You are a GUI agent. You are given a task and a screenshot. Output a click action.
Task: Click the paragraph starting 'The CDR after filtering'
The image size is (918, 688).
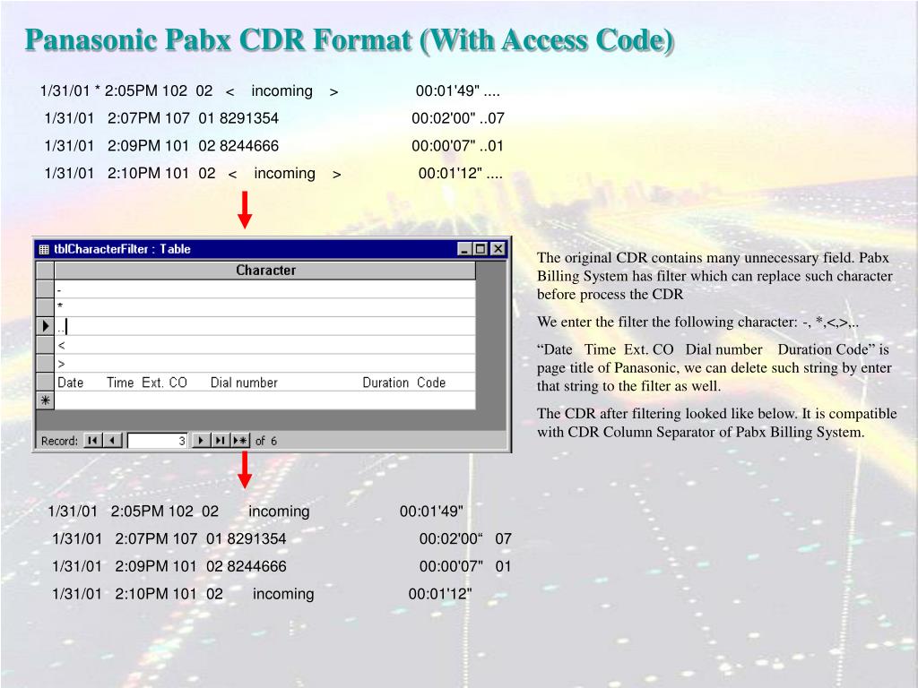716,423
